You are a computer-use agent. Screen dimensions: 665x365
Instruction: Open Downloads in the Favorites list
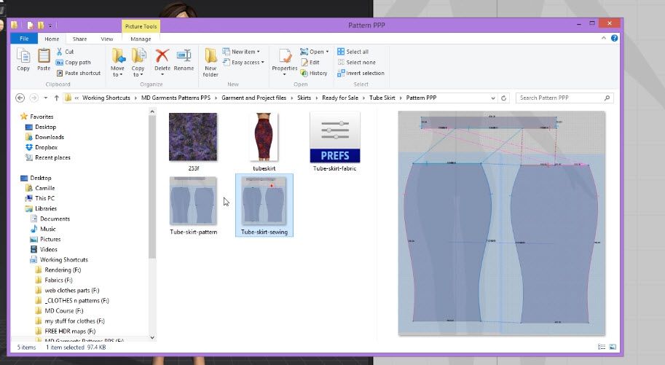point(49,137)
